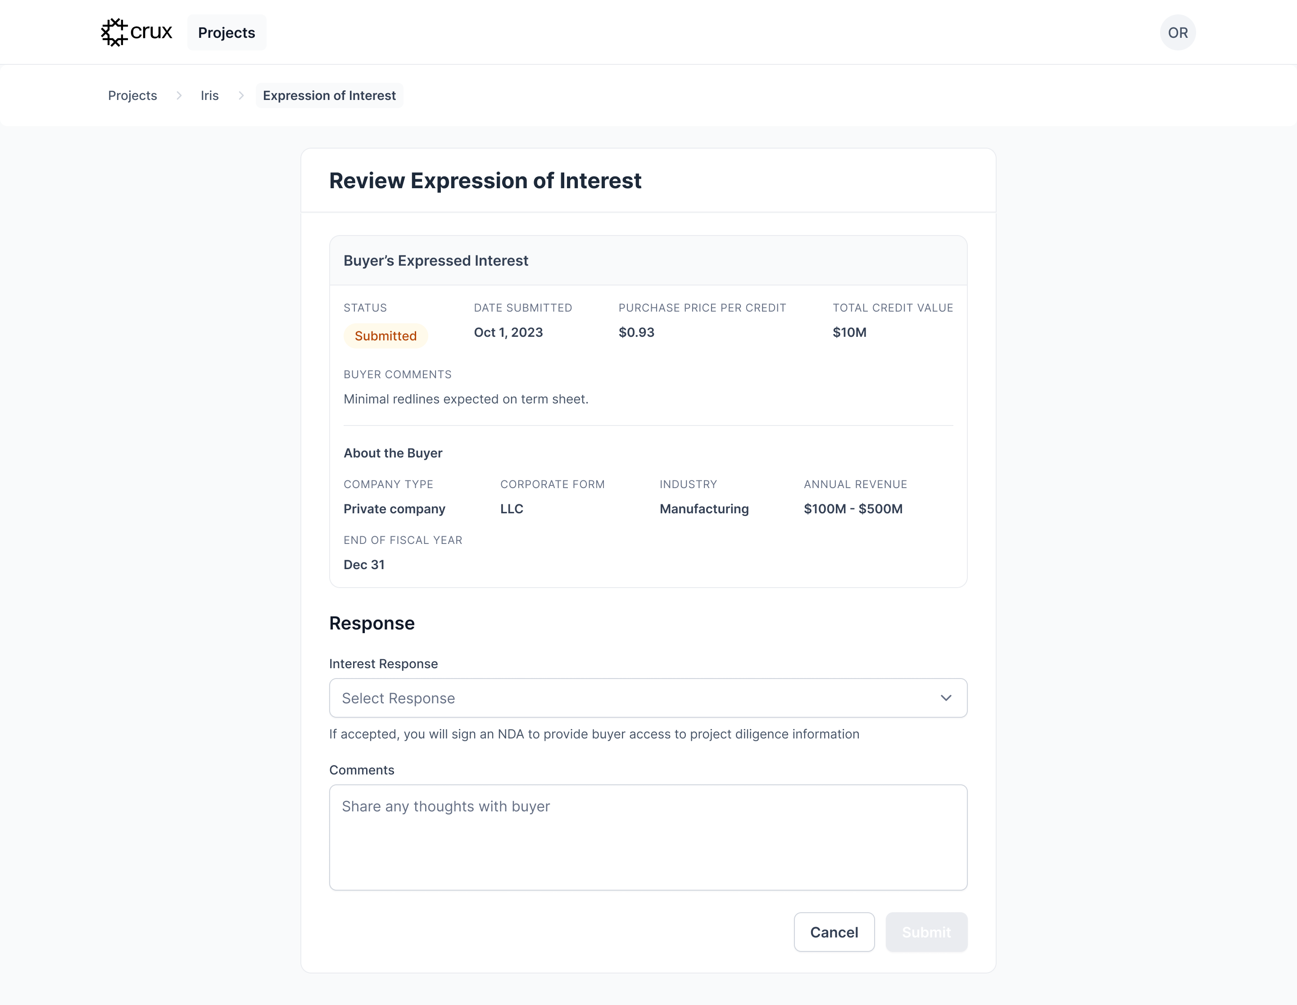Viewport: 1297px width, 1005px height.
Task: Open the Projects tab in top navigation
Action: pos(226,33)
